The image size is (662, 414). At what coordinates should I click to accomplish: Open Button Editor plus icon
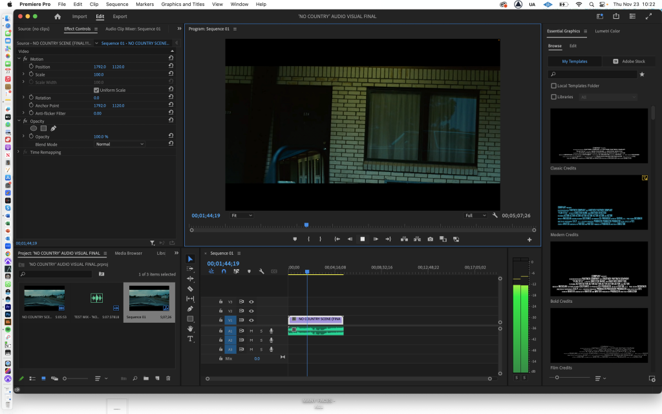pos(529,239)
